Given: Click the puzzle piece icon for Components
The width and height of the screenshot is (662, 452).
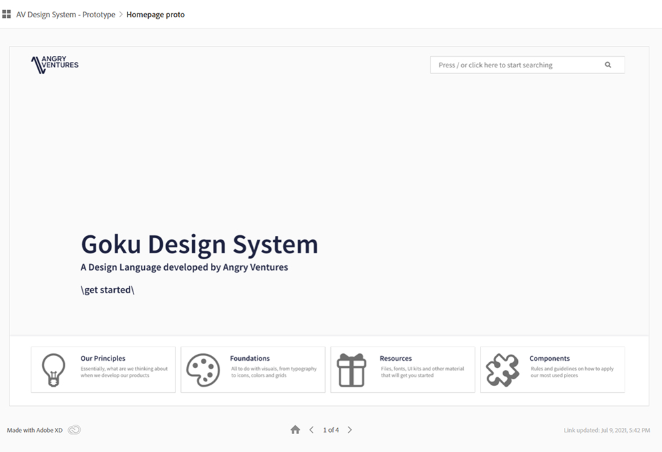Looking at the screenshot, I should click(503, 370).
